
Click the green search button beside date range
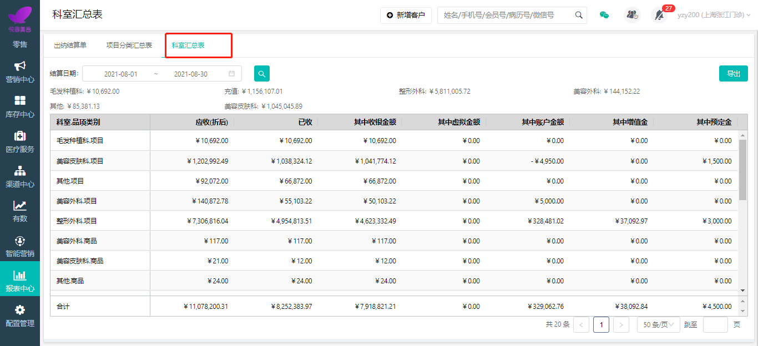[262, 73]
